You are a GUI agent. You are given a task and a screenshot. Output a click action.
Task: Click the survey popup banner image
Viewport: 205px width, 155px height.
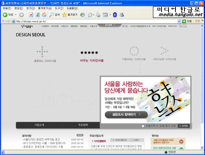[x=146, y=100]
